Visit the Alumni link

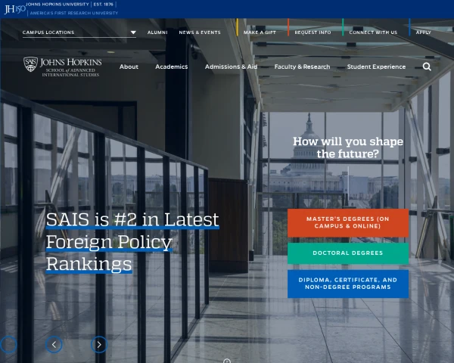click(x=157, y=33)
